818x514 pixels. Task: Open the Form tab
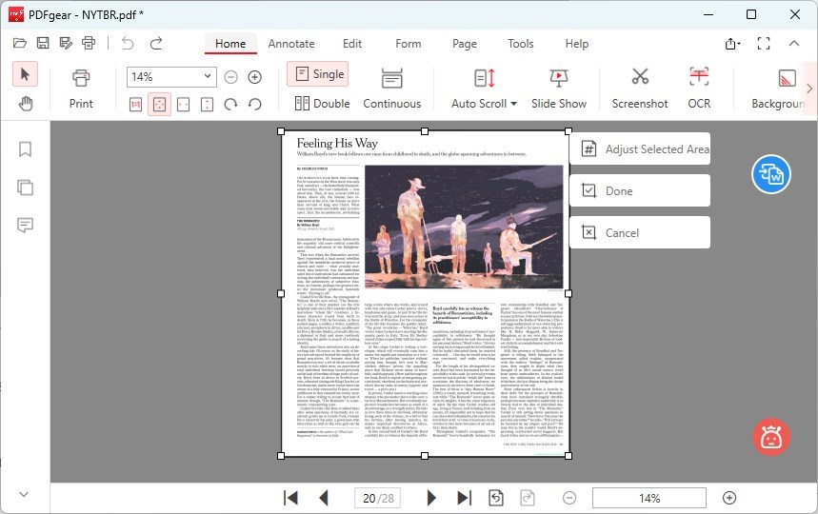[x=408, y=44]
